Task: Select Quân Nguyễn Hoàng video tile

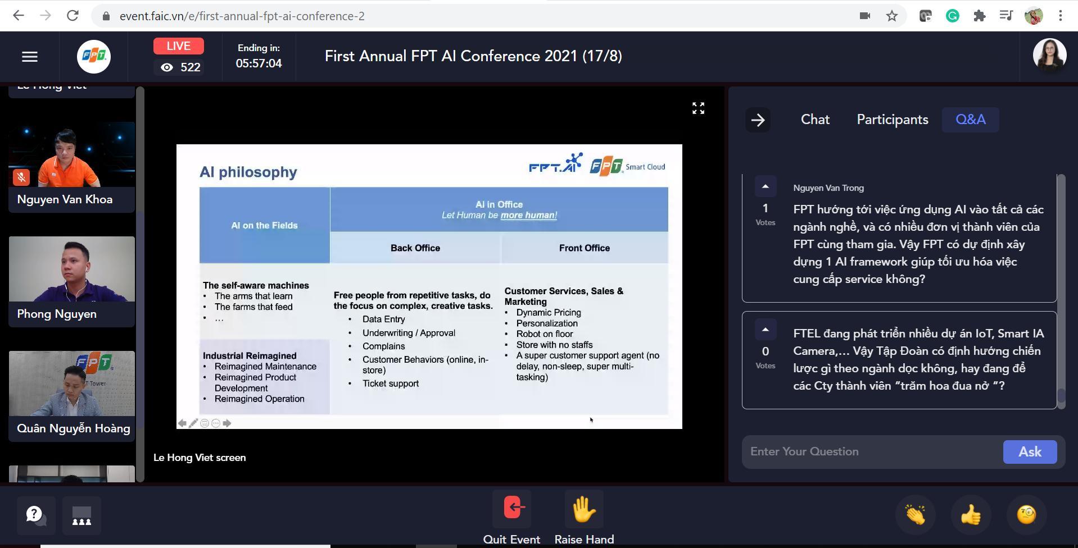Action: (72, 396)
